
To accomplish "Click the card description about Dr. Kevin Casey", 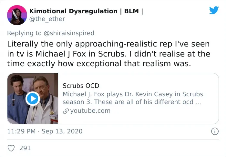I will (x=133, y=98).
